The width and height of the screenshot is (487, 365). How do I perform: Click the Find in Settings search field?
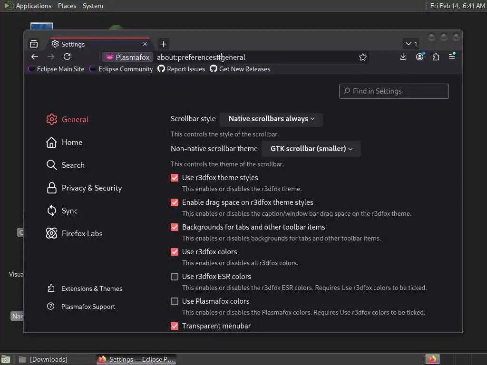pos(394,91)
